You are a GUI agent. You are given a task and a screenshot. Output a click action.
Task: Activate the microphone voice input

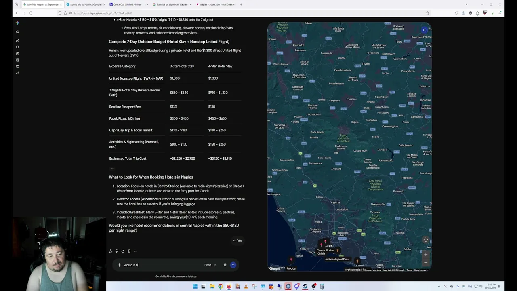(225, 265)
